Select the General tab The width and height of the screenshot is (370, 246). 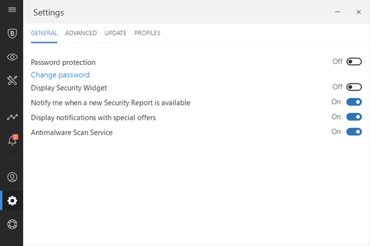[x=44, y=33]
